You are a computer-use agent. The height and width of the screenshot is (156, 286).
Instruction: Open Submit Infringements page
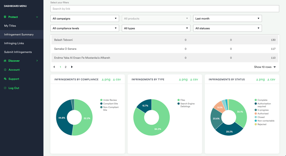(x=18, y=52)
